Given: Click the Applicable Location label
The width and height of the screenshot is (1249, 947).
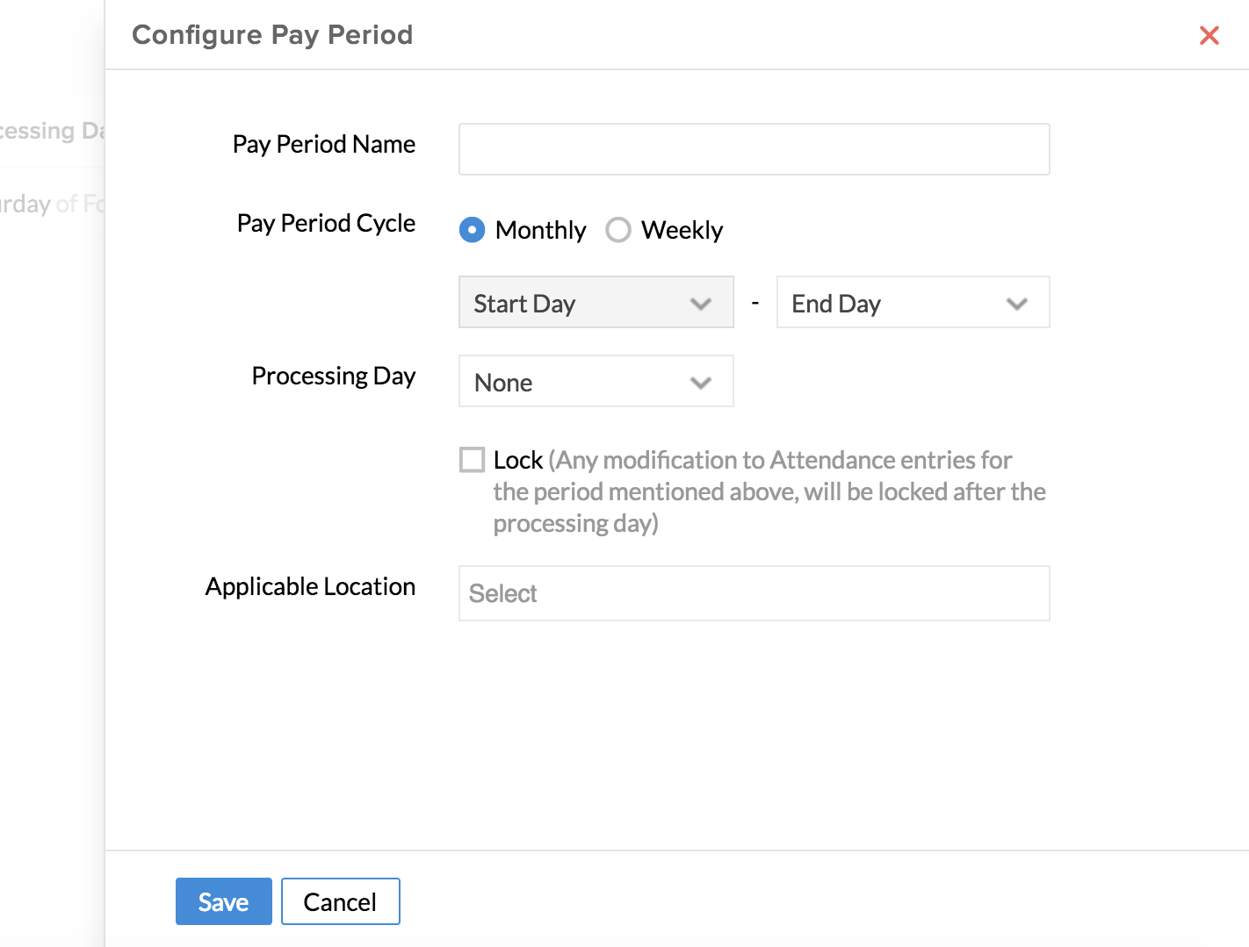Looking at the screenshot, I should point(310,586).
